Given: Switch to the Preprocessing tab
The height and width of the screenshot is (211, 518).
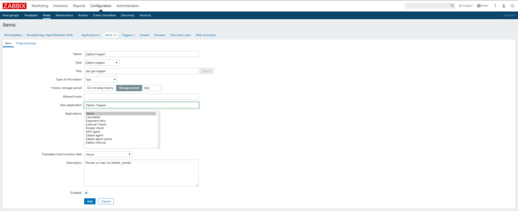Looking at the screenshot, I should point(26,43).
